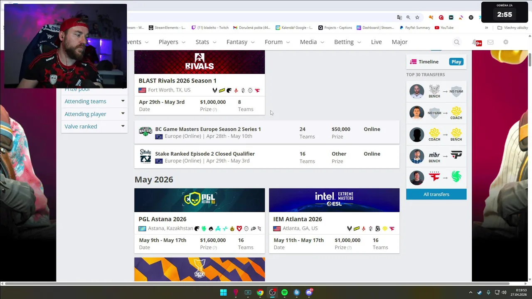Open the Timeline link in sidebar
Image resolution: width=532 pixels, height=299 pixels.
tap(428, 62)
